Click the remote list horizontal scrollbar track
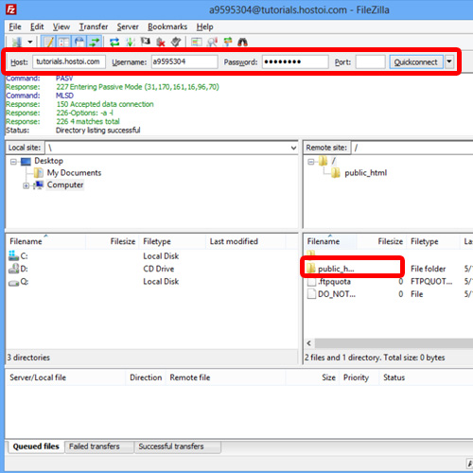This screenshot has width=473, height=473. (394, 343)
